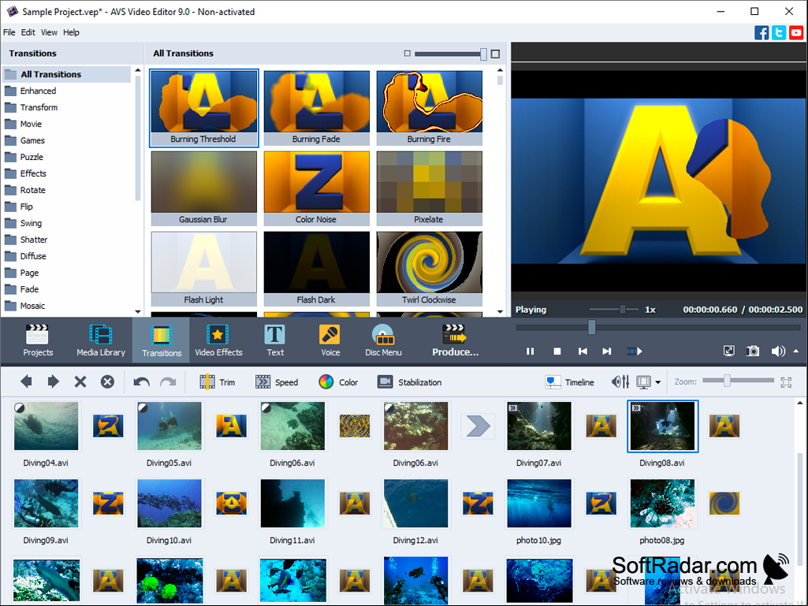Image resolution: width=808 pixels, height=606 pixels.
Task: Open the Help menu
Action: (71, 32)
